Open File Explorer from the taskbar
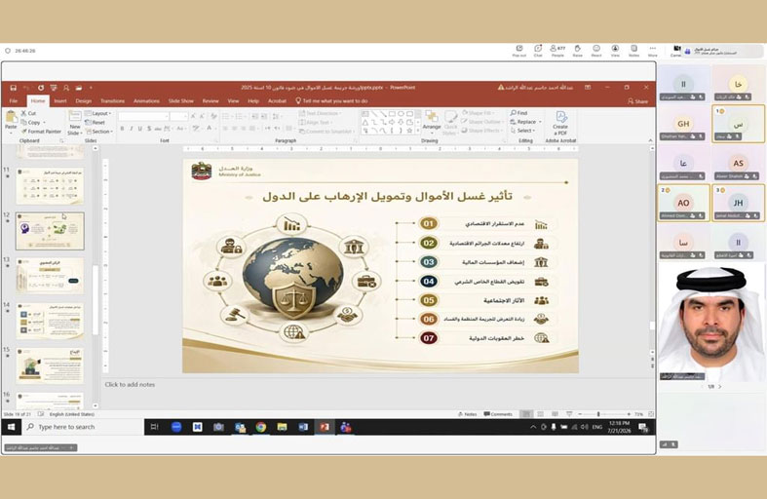767x499 pixels. coord(282,427)
